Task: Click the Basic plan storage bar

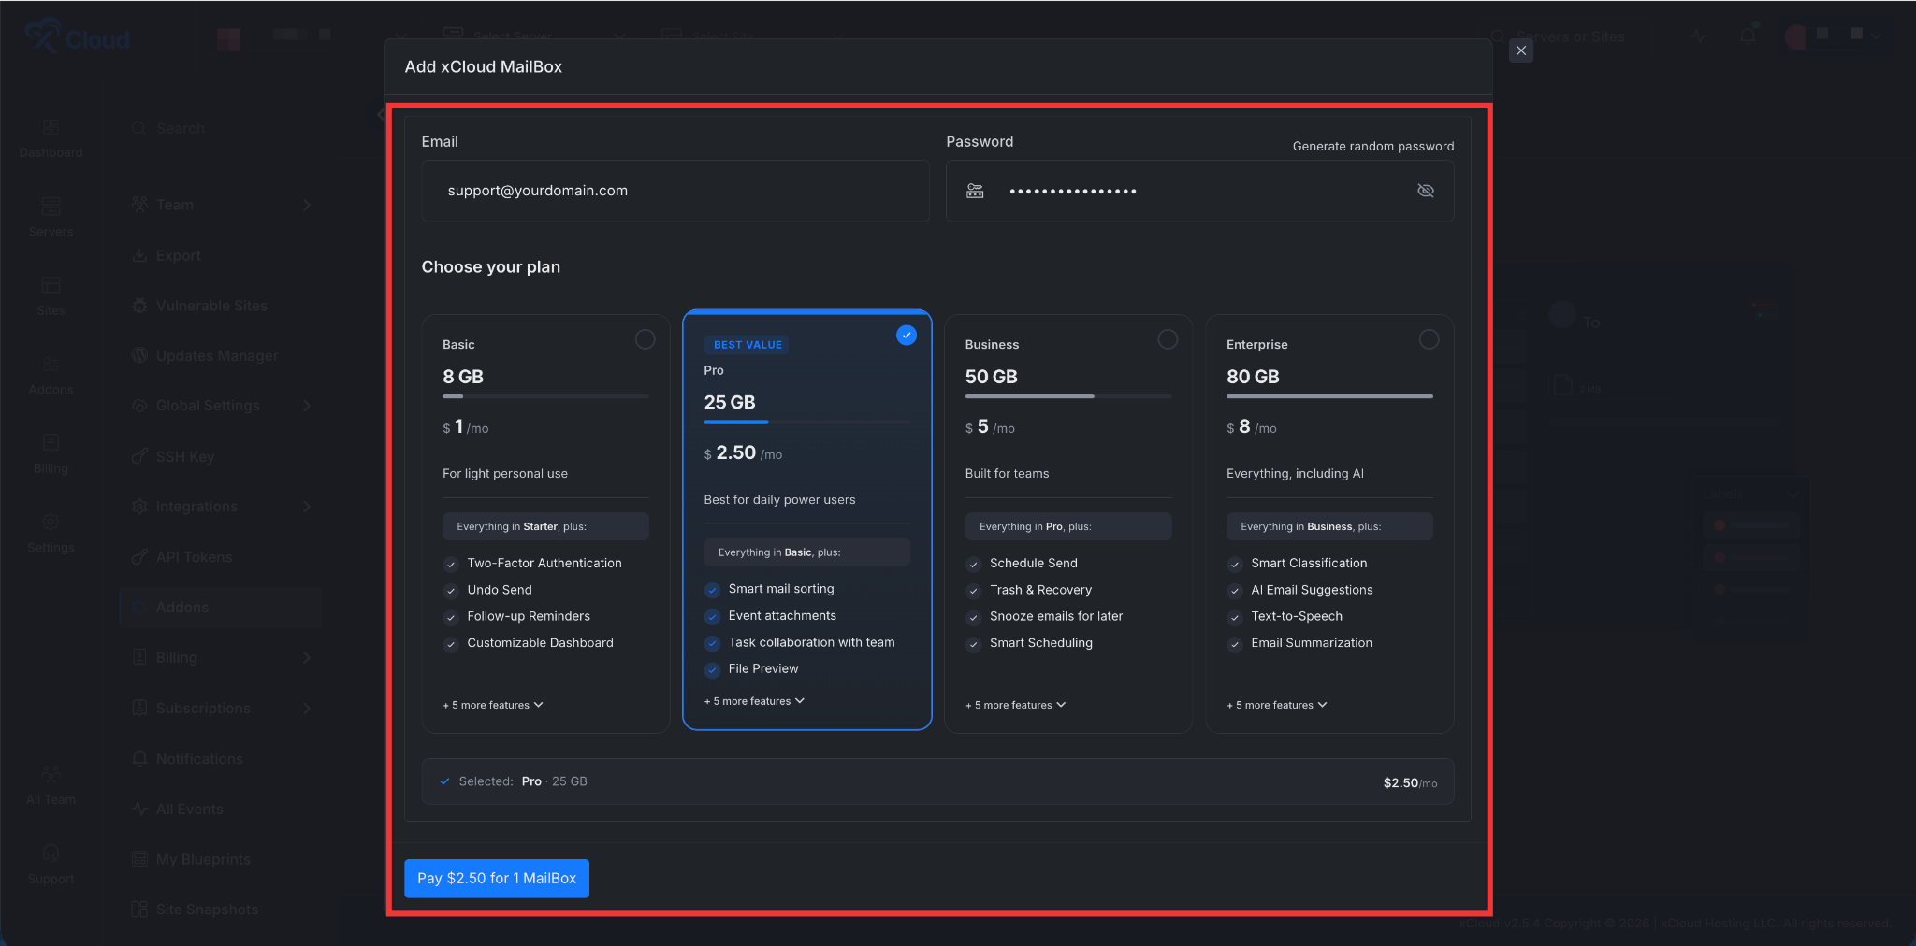Action: coord(545,396)
